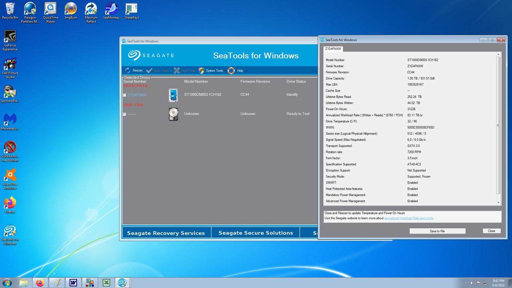Open the Basic Tests dropdown arrow
The image size is (512, 288).
pyautogui.click(x=171, y=71)
